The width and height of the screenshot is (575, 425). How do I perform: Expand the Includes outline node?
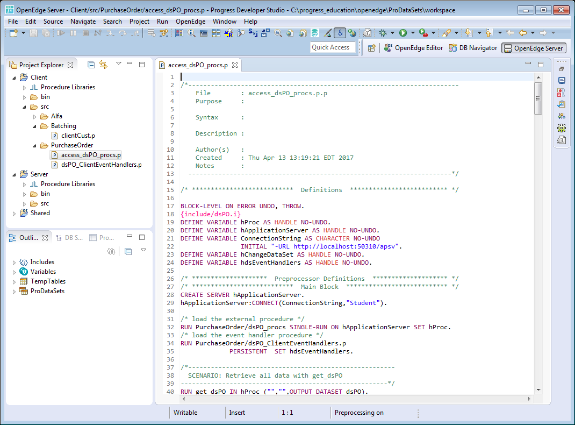pyautogui.click(x=15, y=263)
